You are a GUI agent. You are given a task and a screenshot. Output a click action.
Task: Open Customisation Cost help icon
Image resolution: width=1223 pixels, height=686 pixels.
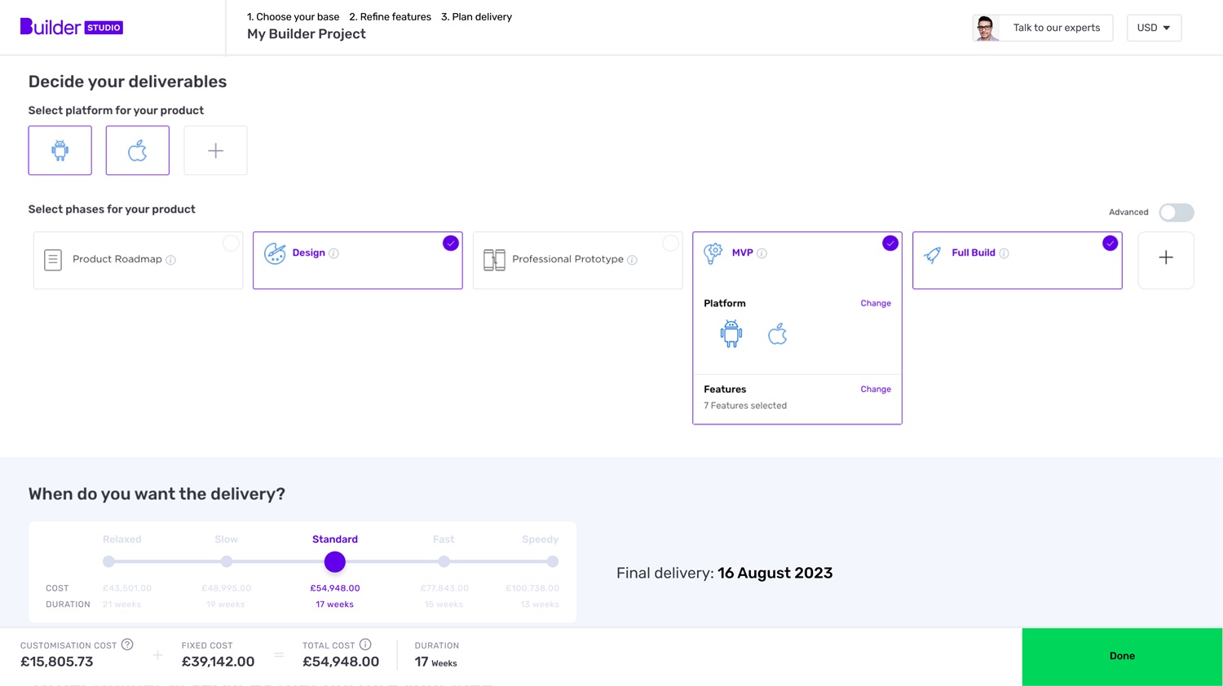coord(127,644)
